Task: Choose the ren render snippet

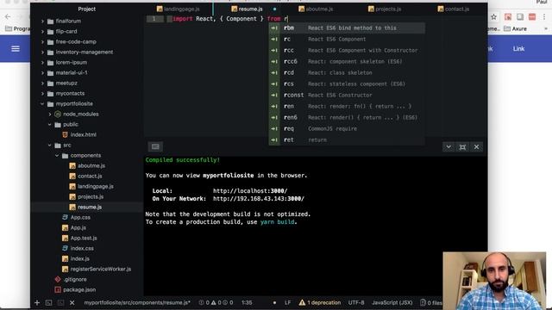Action: pyautogui.click(x=347, y=106)
